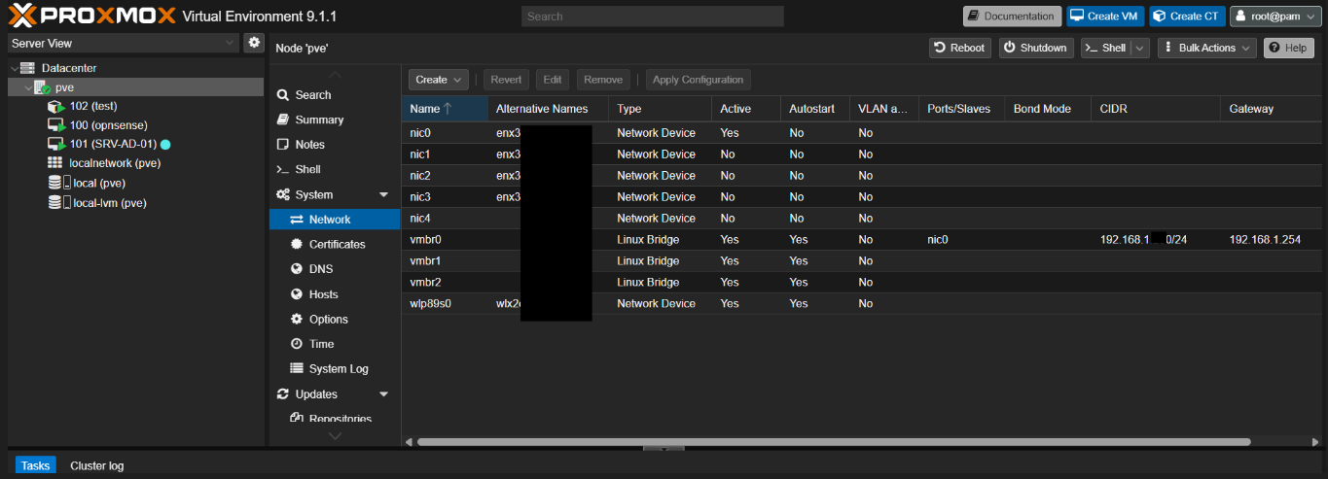Switch to the Tasks tab
Viewport: 1328px width, 479px height.
(x=36, y=465)
